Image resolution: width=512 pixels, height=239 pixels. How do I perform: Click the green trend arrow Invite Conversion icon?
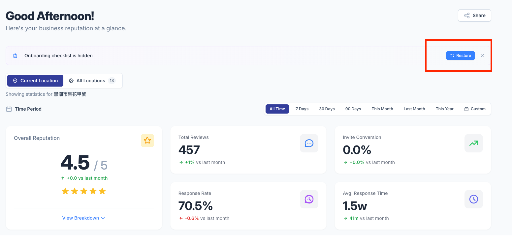(x=474, y=143)
